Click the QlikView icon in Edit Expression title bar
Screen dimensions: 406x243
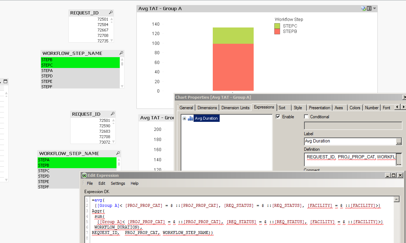click(84, 175)
